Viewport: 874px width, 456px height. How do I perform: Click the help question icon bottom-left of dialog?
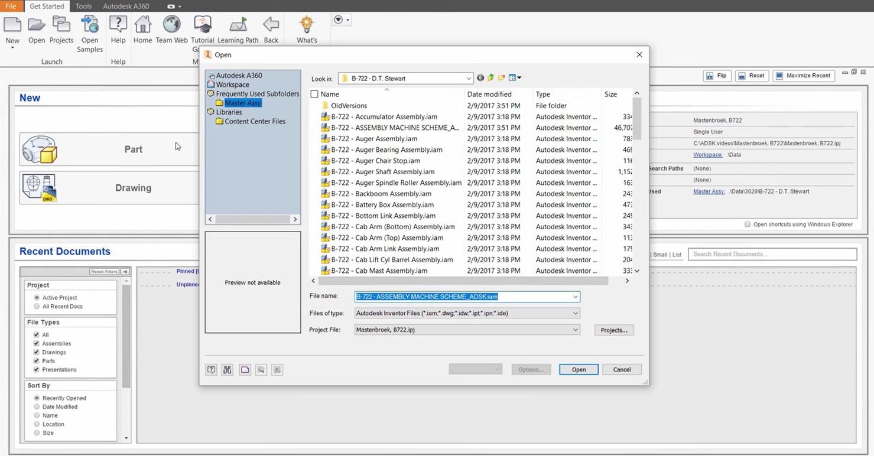(x=211, y=370)
